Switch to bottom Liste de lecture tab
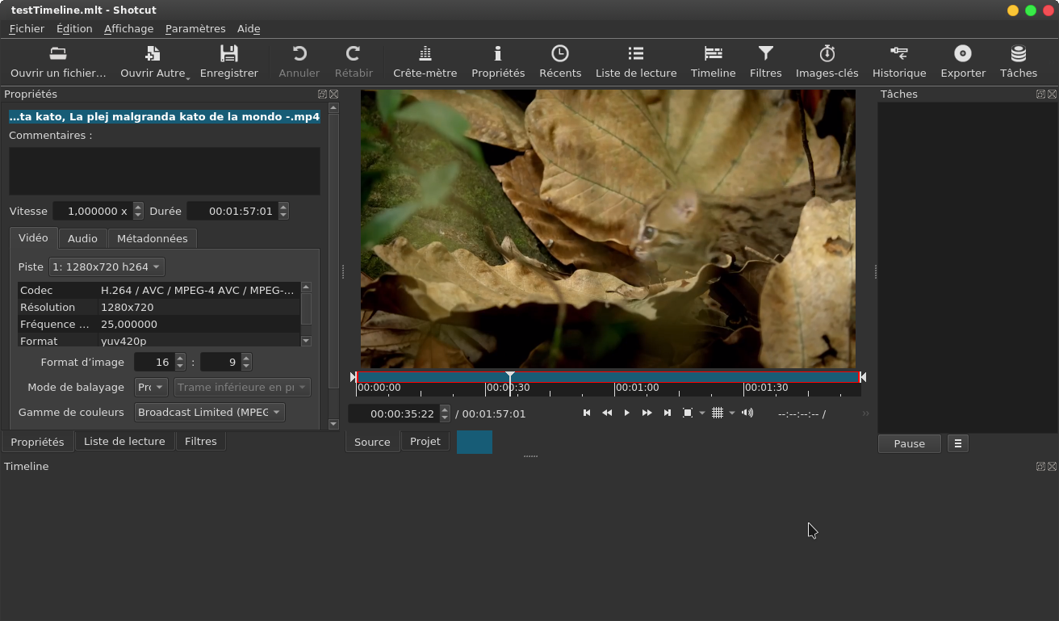The image size is (1059, 621). click(124, 441)
